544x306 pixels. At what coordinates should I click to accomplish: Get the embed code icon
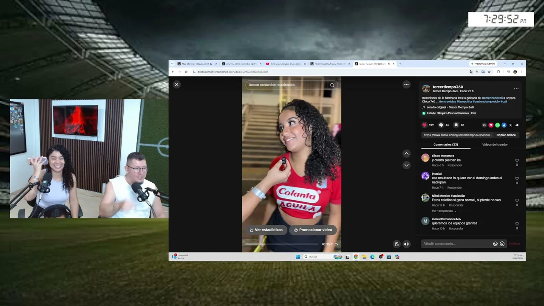click(484, 125)
